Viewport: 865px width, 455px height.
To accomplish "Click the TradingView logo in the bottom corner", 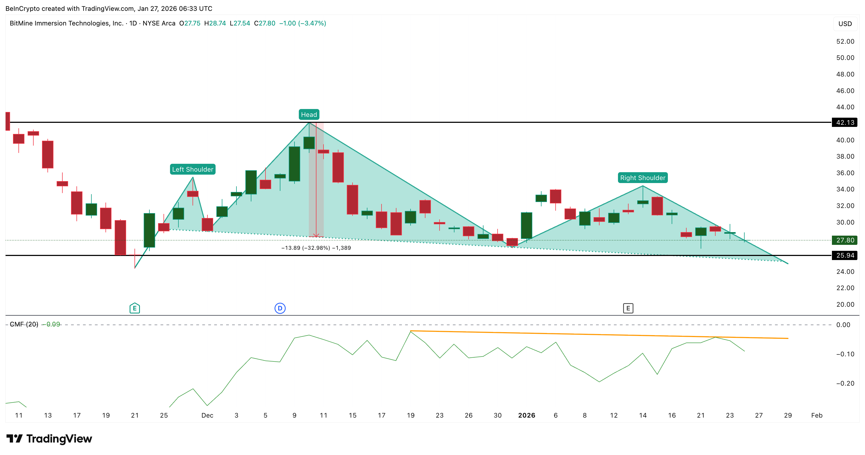I will pyautogui.click(x=49, y=438).
